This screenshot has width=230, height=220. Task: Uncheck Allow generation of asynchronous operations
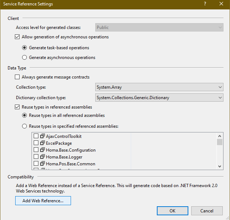tap(17, 37)
